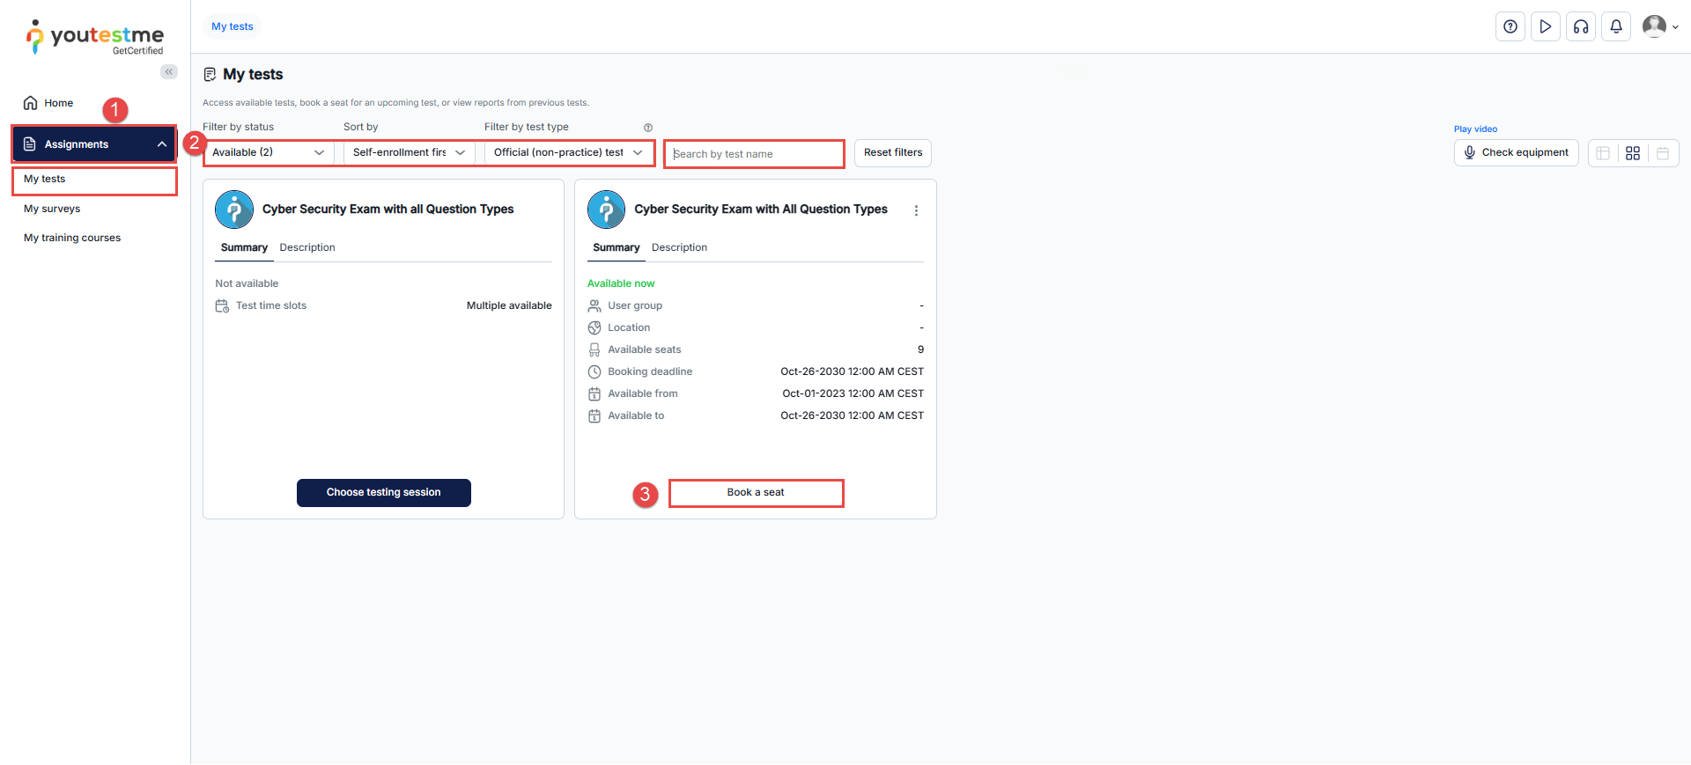
Task: Click the Book a seat button
Action: click(756, 493)
